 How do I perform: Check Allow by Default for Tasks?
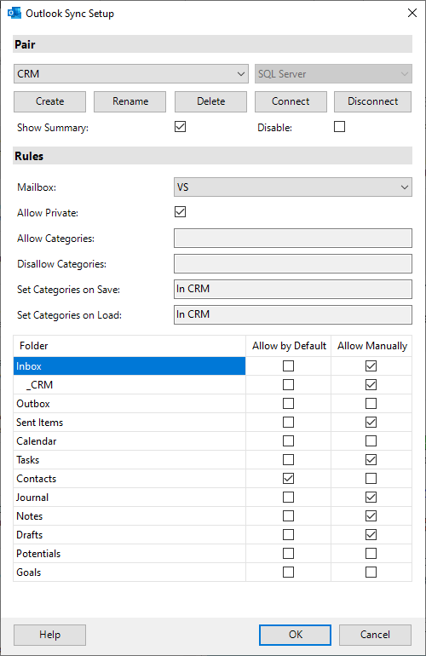click(x=288, y=460)
